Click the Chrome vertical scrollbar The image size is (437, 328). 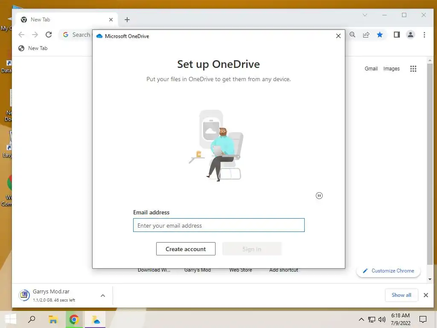tap(430, 164)
